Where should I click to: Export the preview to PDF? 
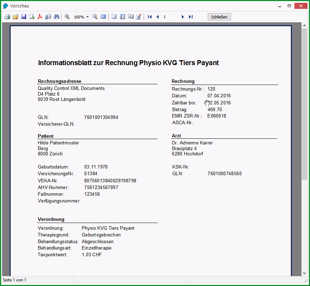(x=40, y=17)
